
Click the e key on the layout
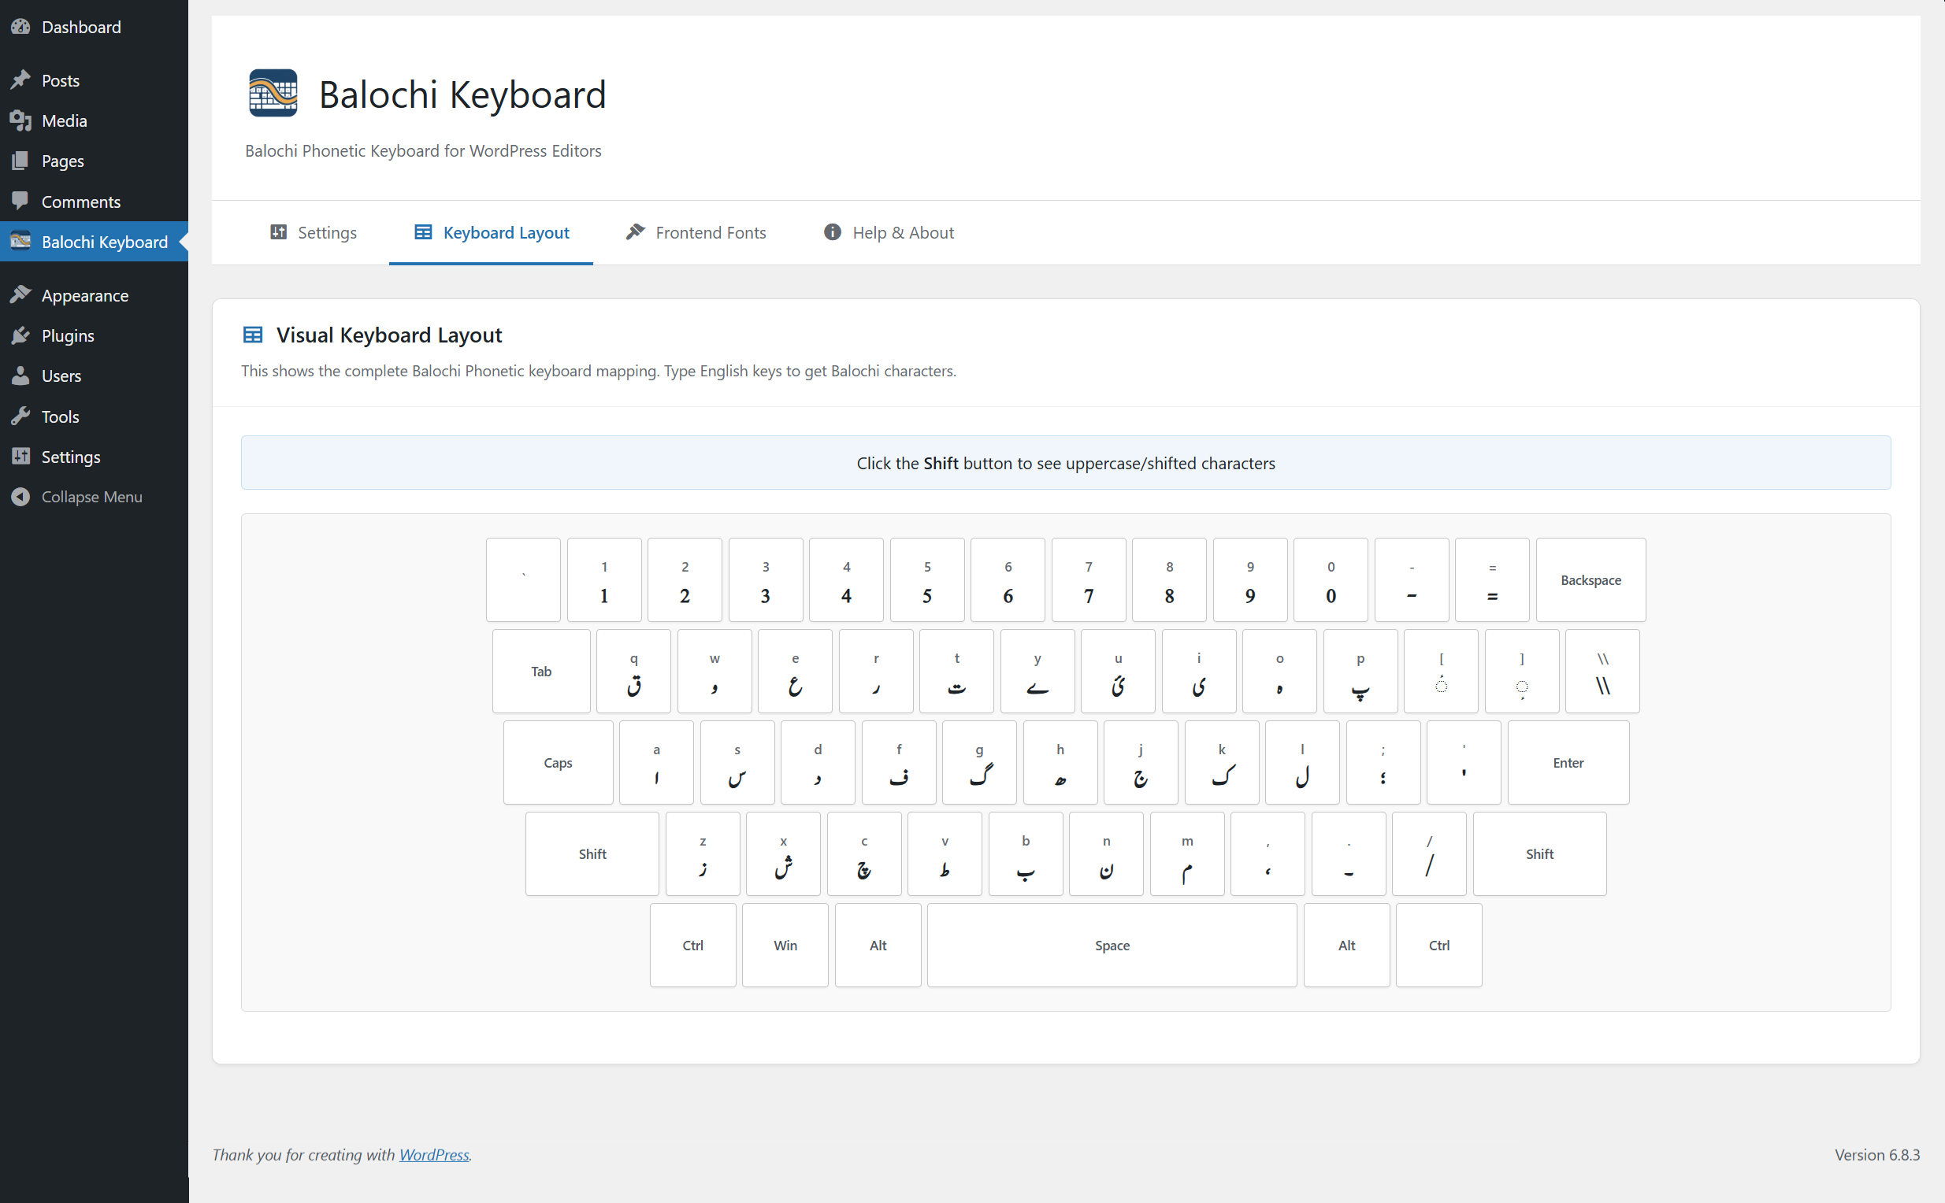point(795,671)
